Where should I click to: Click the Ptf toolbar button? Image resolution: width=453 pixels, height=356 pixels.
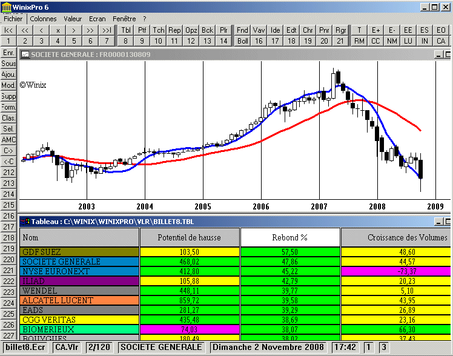click(x=142, y=30)
